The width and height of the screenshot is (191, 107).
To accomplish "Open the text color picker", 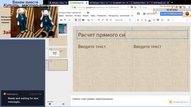I will coord(150,20).
